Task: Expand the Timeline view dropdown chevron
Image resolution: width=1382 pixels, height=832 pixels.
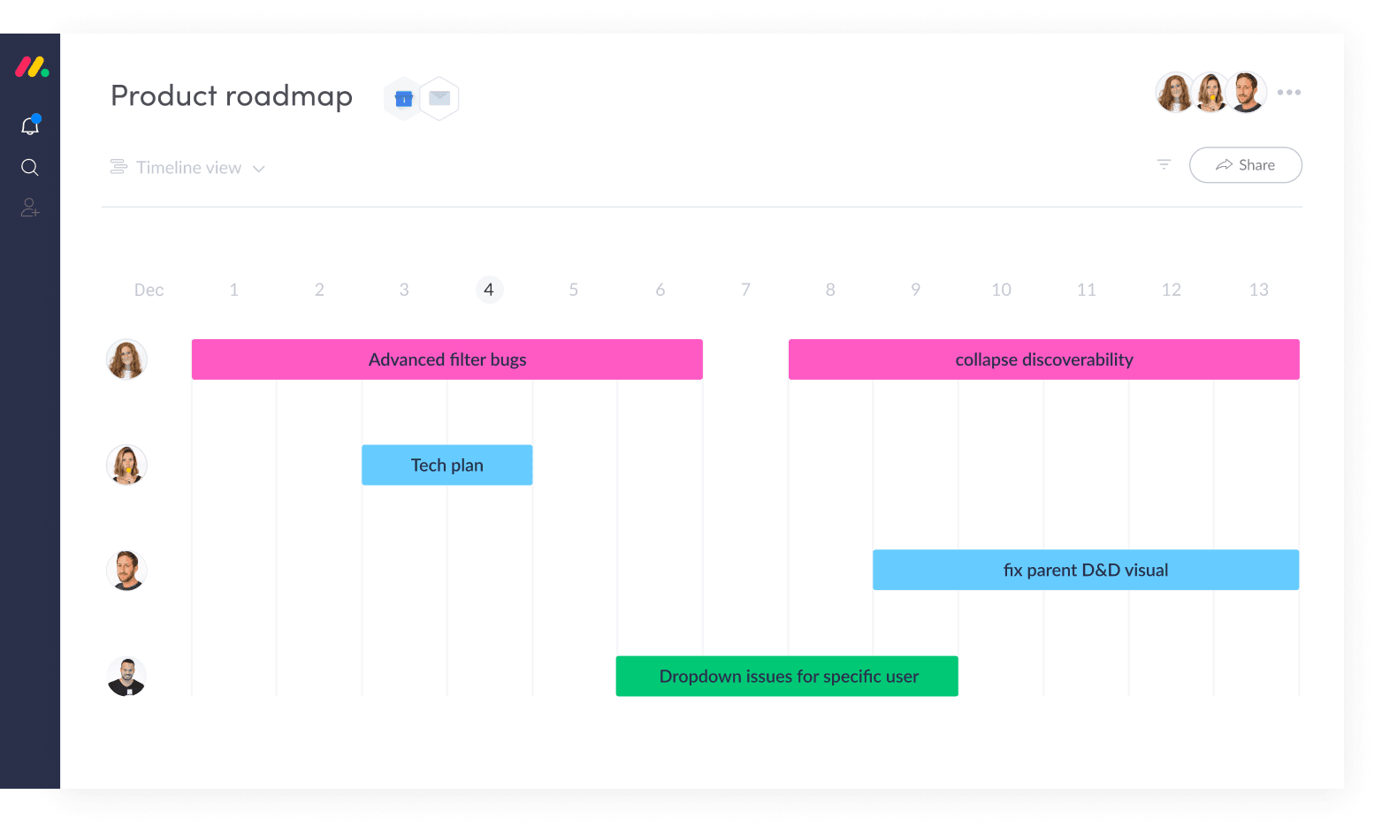Action: [x=258, y=169]
